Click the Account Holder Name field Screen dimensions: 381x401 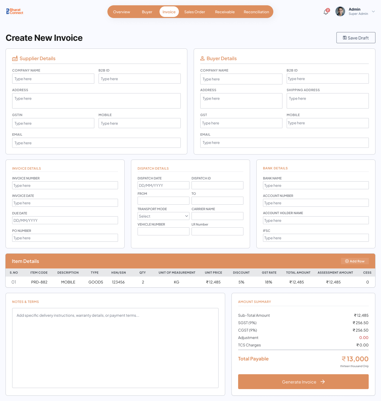(316, 220)
